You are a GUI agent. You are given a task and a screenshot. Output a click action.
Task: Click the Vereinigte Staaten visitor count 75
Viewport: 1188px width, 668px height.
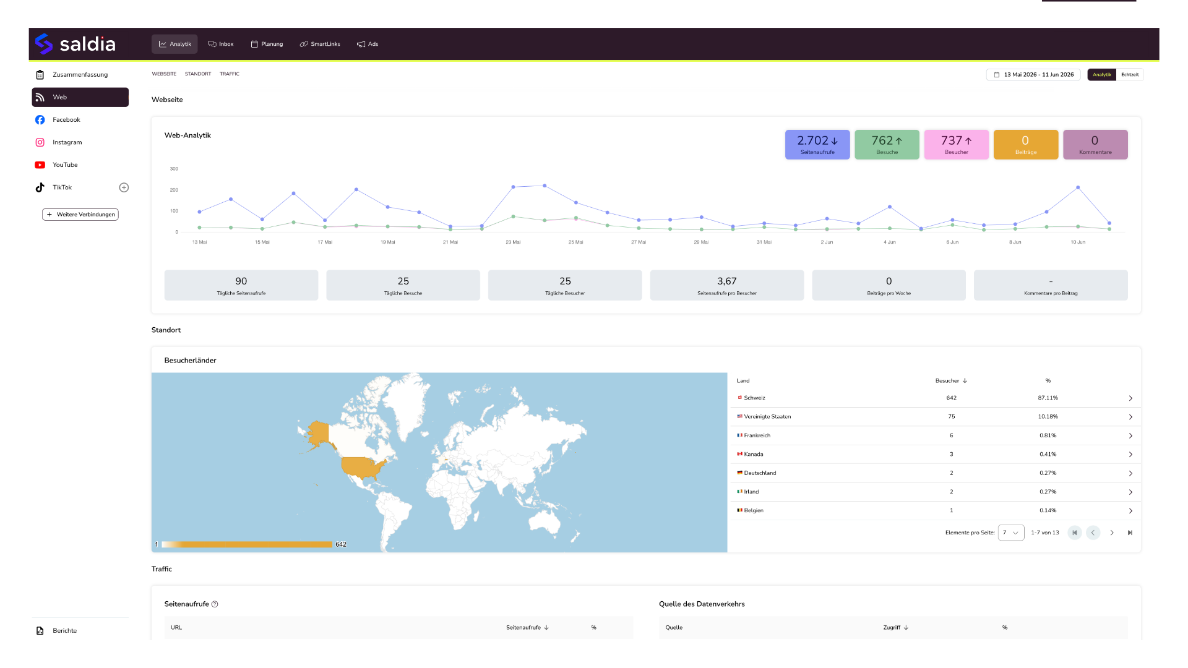(951, 417)
